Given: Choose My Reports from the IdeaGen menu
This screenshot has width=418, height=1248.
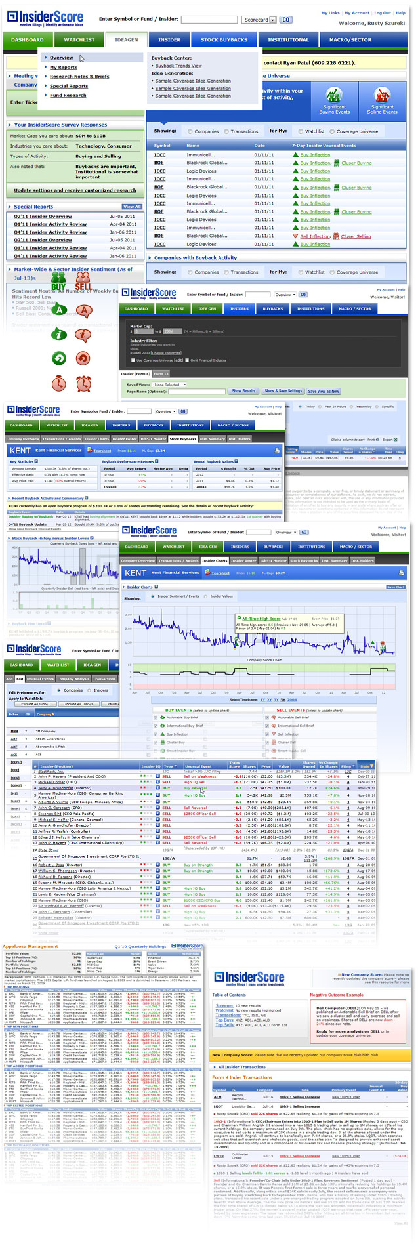Looking at the screenshot, I should pyautogui.click(x=64, y=67).
